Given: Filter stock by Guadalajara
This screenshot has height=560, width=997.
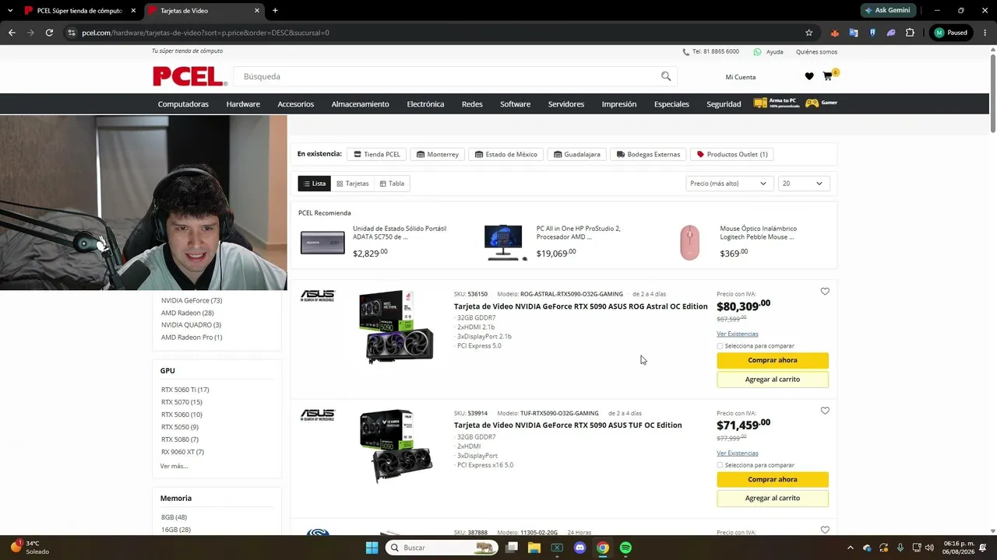Looking at the screenshot, I should click(577, 154).
